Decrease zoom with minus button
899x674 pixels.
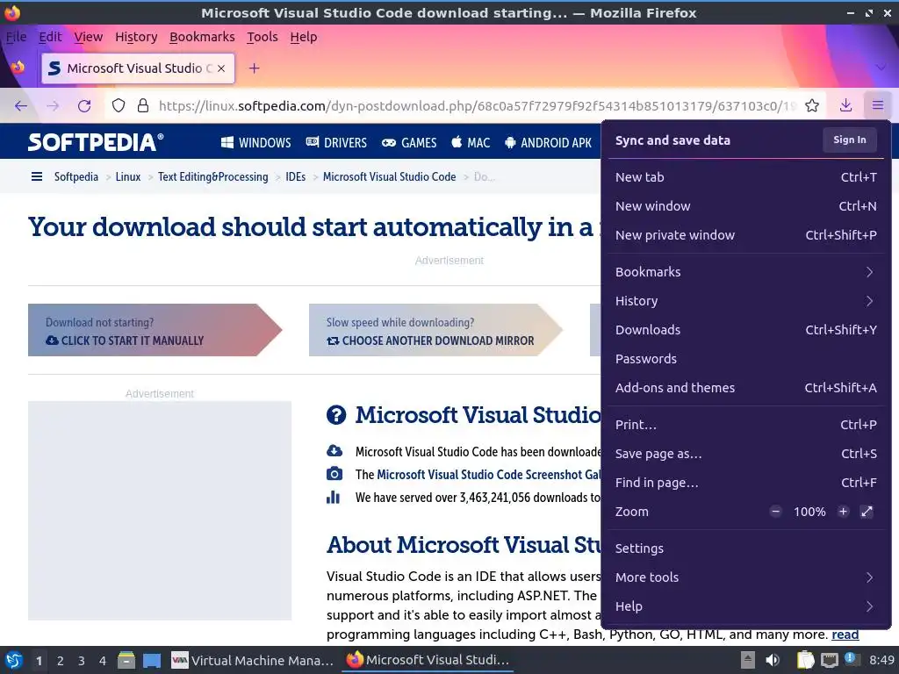775,512
